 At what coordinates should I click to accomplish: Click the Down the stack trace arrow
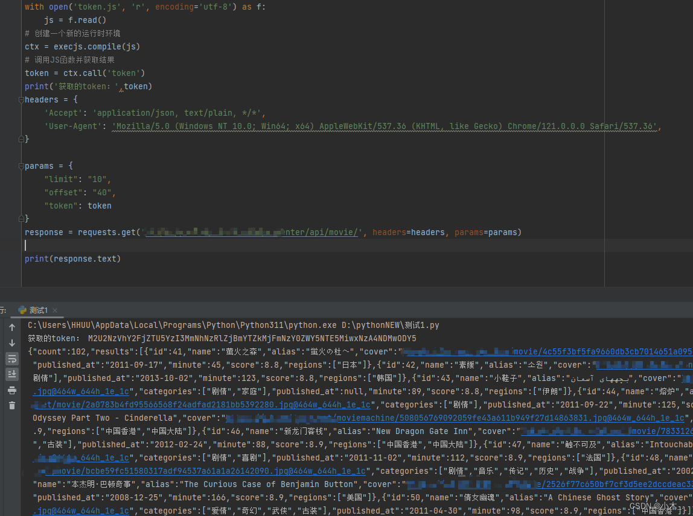tap(12, 343)
